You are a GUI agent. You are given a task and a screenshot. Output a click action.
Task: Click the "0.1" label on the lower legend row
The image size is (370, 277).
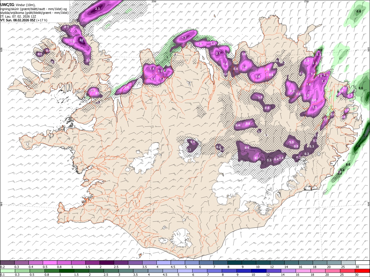point(3,275)
